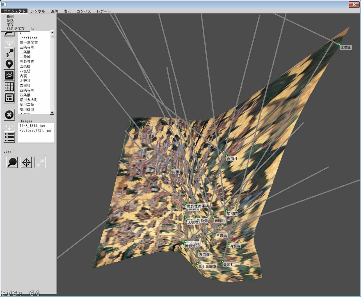This screenshot has height=297, width=361.
Task: Click the circled X delete icon
Action: [9, 115]
